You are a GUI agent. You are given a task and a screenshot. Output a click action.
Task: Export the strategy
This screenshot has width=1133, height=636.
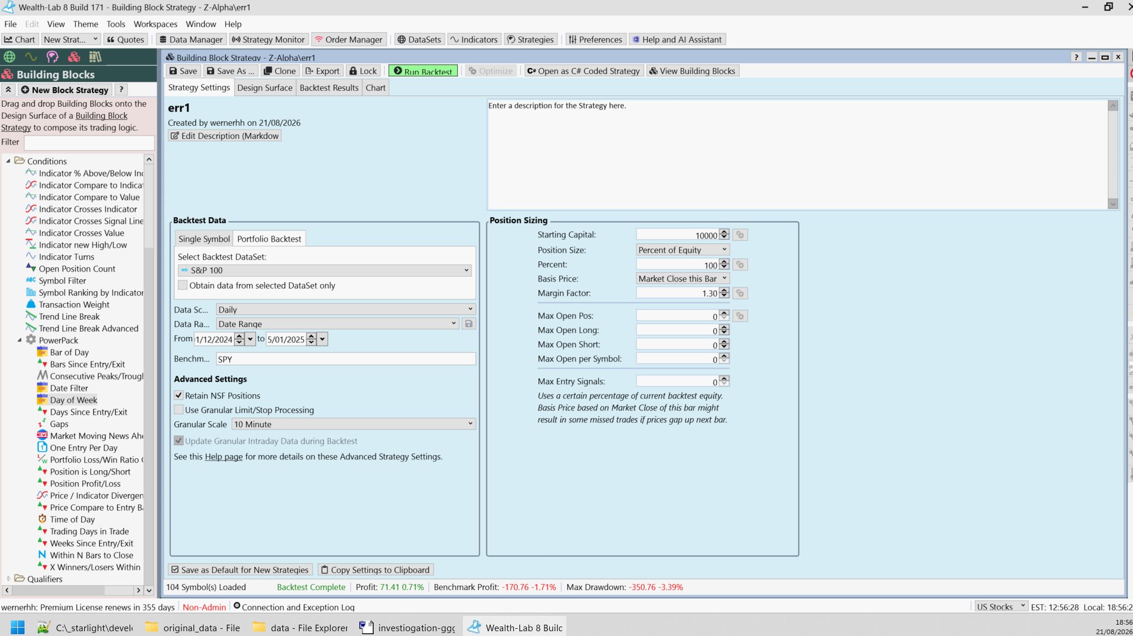coord(322,71)
